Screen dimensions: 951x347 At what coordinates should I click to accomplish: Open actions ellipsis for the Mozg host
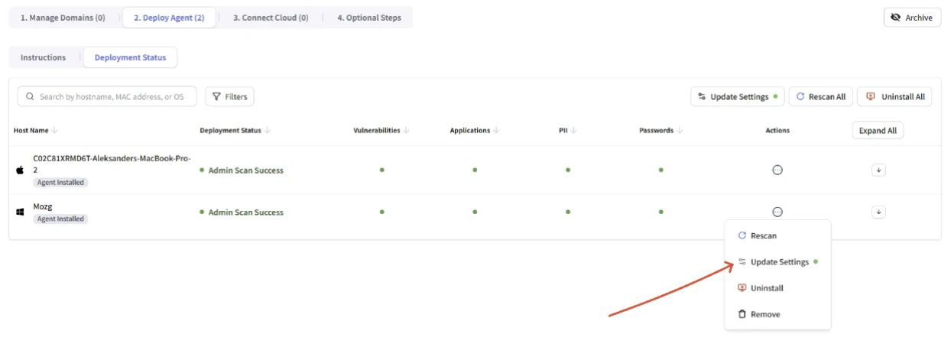click(x=777, y=212)
